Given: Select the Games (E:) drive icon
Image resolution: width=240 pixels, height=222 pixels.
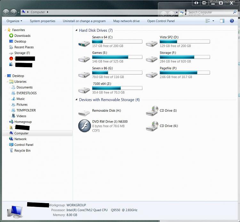Looking at the screenshot, I should (x=84, y=59).
